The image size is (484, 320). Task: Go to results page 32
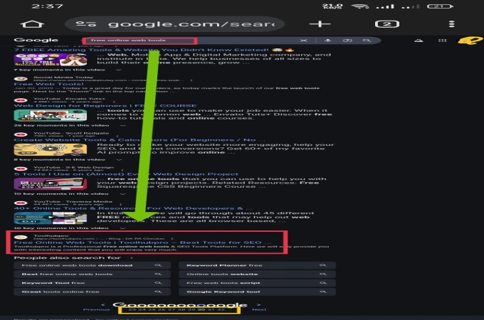pyautogui.click(x=221, y=309)
